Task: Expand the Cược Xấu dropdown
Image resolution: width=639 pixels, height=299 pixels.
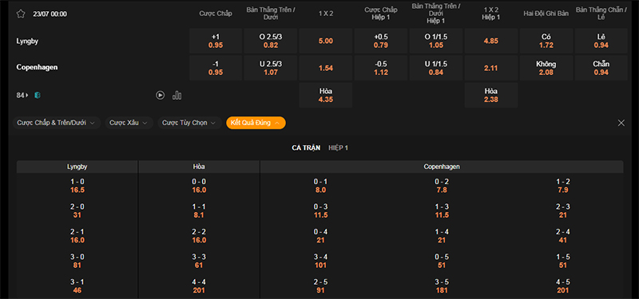Action: pyautogui.click(x=129, y=123)
